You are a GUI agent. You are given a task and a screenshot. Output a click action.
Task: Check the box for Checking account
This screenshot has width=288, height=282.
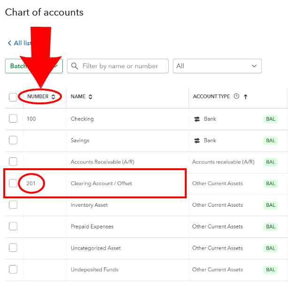point(13,118)
